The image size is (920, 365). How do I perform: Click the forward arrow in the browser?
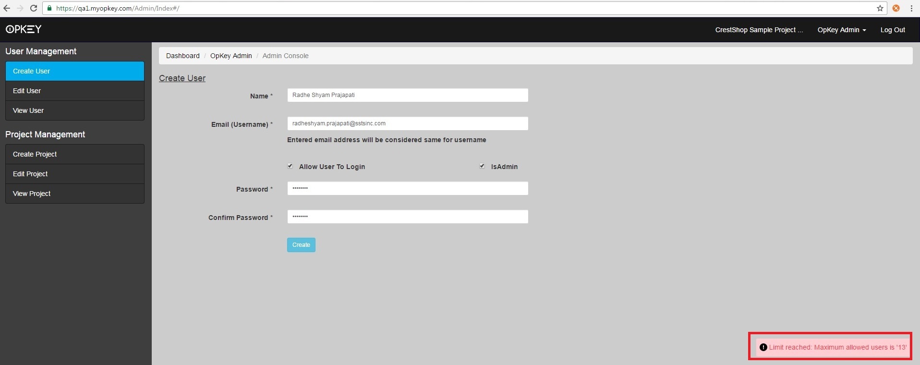click(x=20, y=8)
